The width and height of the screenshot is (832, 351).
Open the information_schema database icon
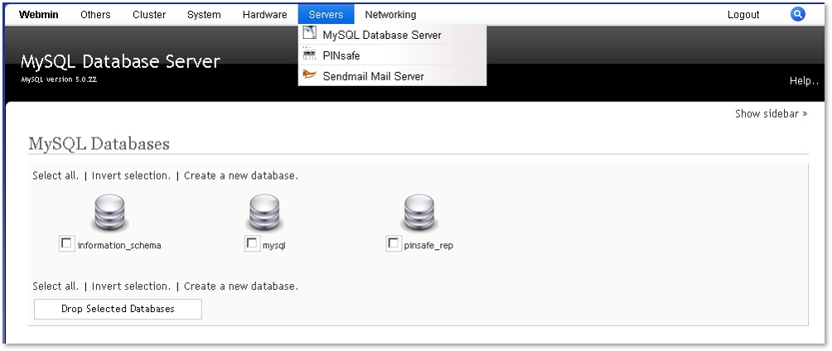[x=109, y=213]
